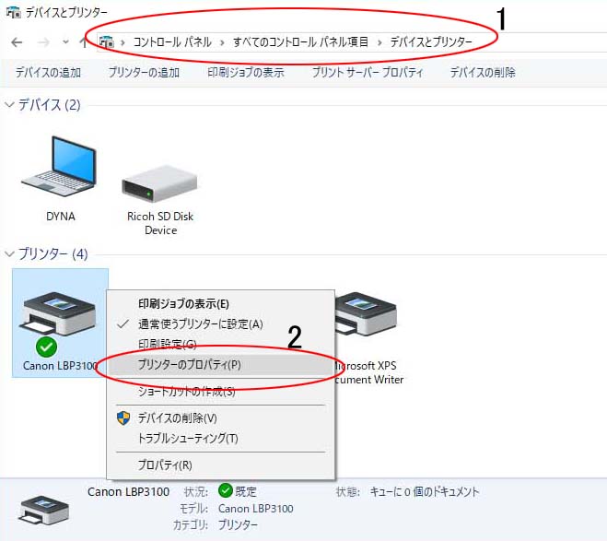Click the forward navigation arrow
Viewport: 607px width, 541px height.
[x=43, y=41]
